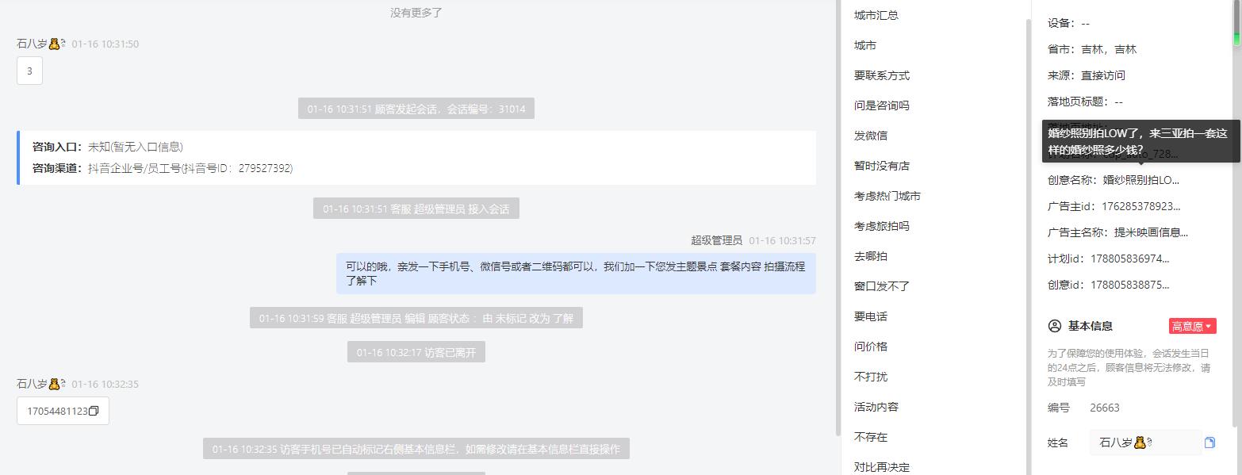The height and width of the screenshot is (475, 1242).
Task: Click the 对比再决定 reply entry
Action: 882,467
